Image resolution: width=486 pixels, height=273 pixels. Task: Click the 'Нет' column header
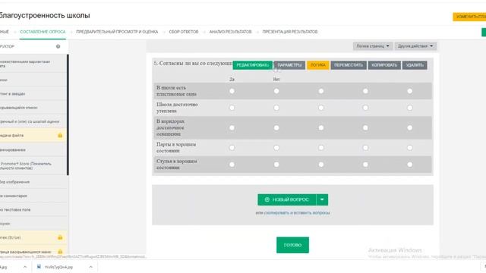click(x=276, y=79)
